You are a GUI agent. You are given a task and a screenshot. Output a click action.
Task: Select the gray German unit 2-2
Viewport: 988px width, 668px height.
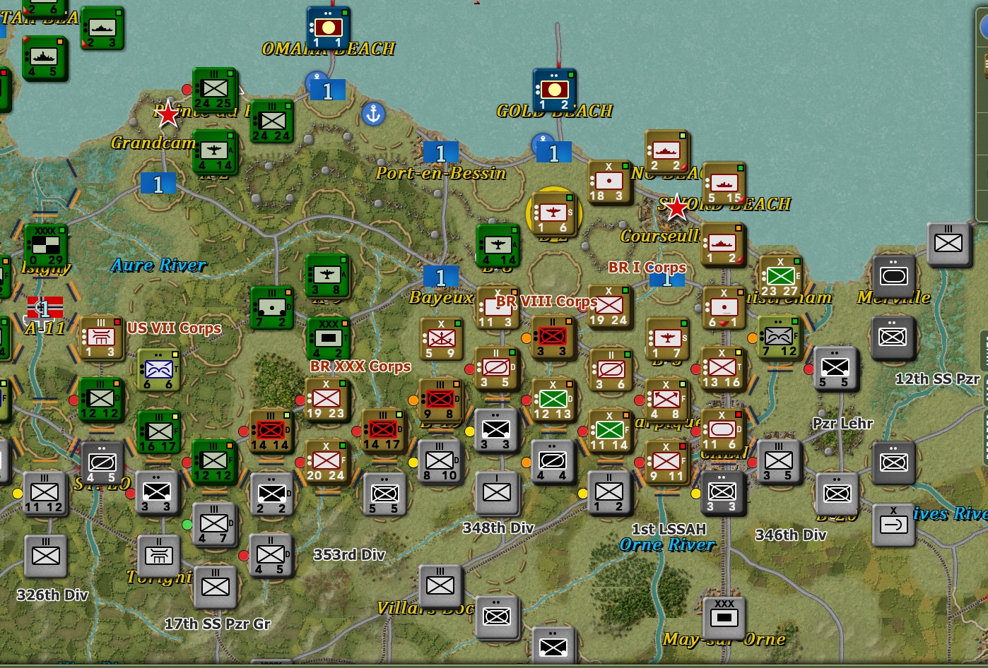pos(271,494)
